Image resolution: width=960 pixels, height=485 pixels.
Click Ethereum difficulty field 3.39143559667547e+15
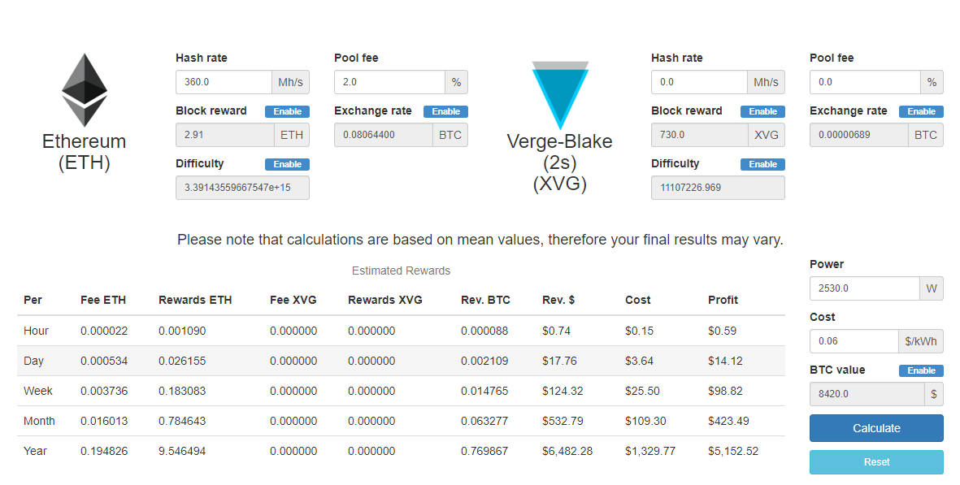pyautogui.click(x=242, y=188)
